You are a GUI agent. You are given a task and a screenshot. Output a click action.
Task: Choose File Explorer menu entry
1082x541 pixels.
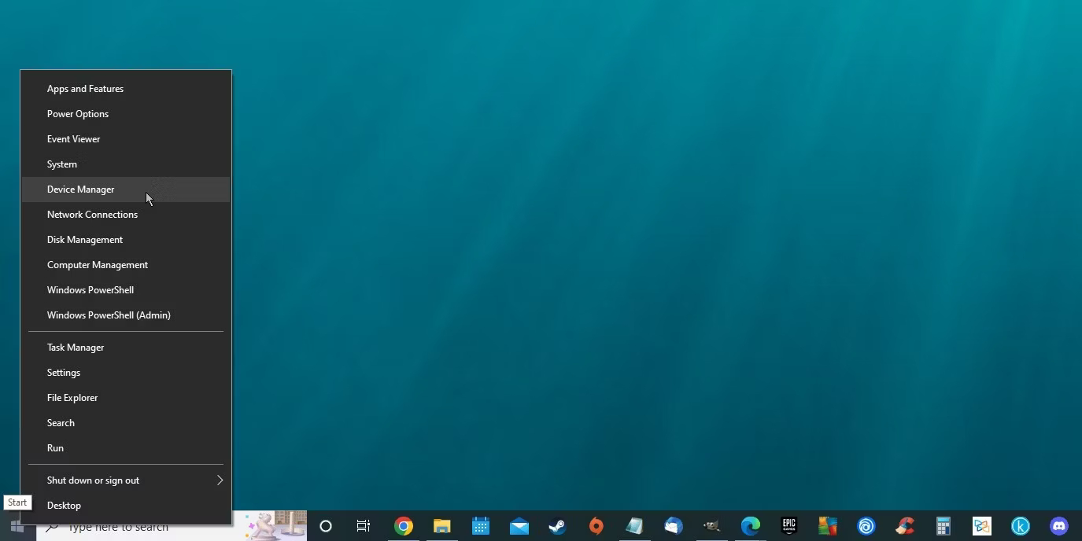point(126,398)
